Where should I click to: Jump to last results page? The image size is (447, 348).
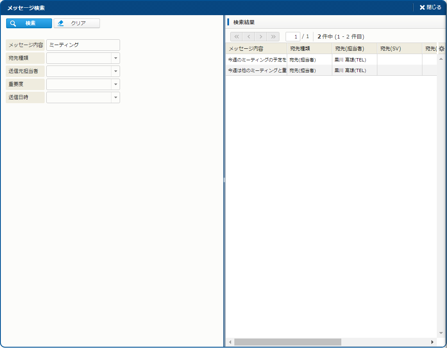273,36
